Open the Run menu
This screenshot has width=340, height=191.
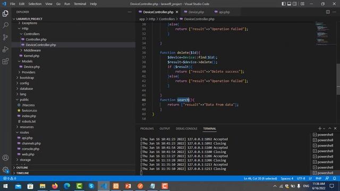(x=67, y=4)
